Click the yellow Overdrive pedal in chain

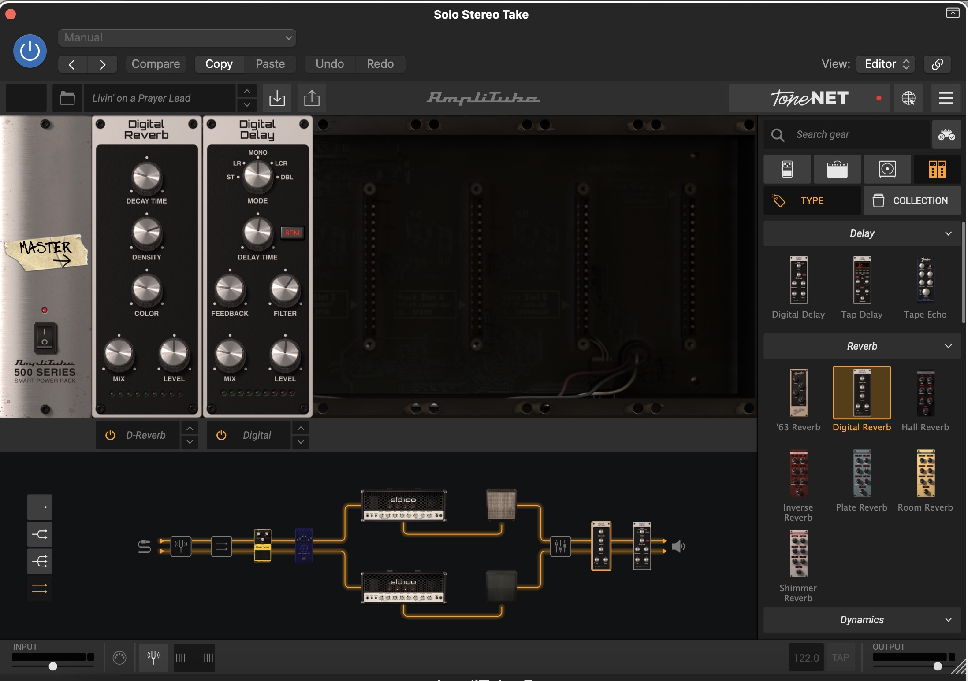pos(262,546)
